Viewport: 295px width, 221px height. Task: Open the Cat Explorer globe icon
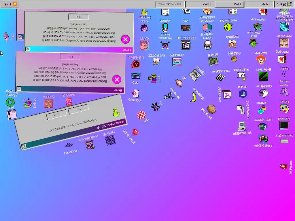pyautogui.click(x=263, y=127)
